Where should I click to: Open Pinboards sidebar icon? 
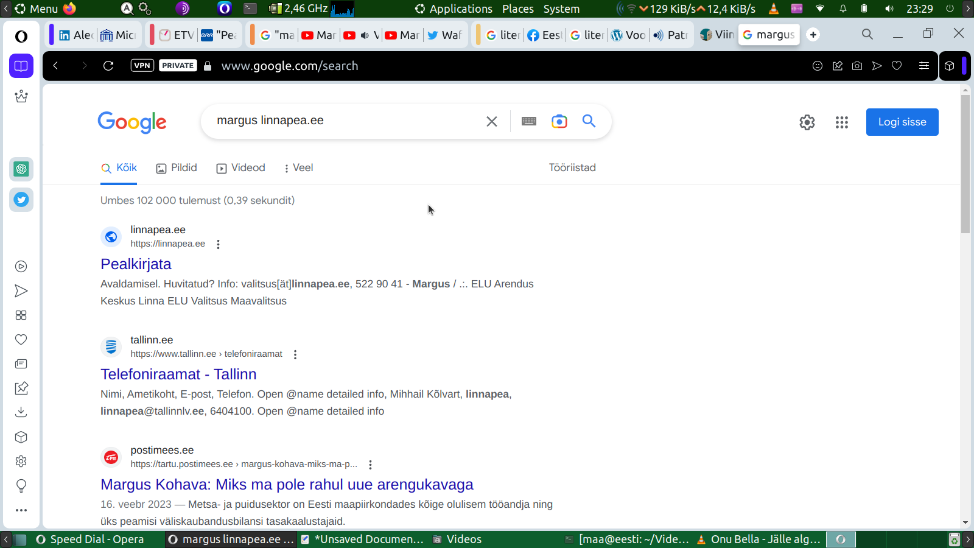21,388
